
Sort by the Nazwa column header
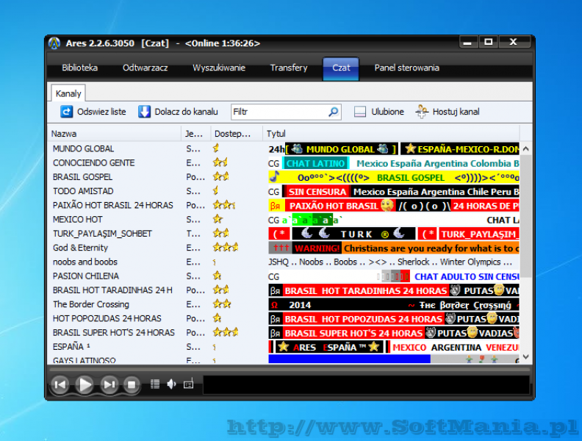(115, 134)
